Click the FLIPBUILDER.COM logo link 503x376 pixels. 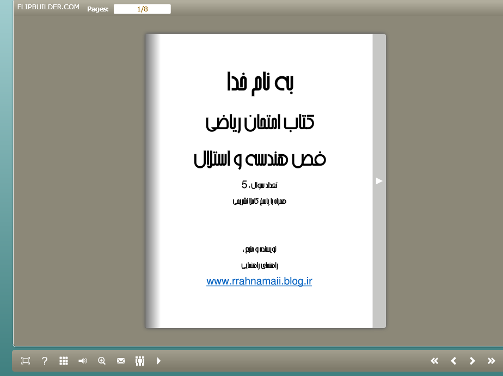click(48, 8)
